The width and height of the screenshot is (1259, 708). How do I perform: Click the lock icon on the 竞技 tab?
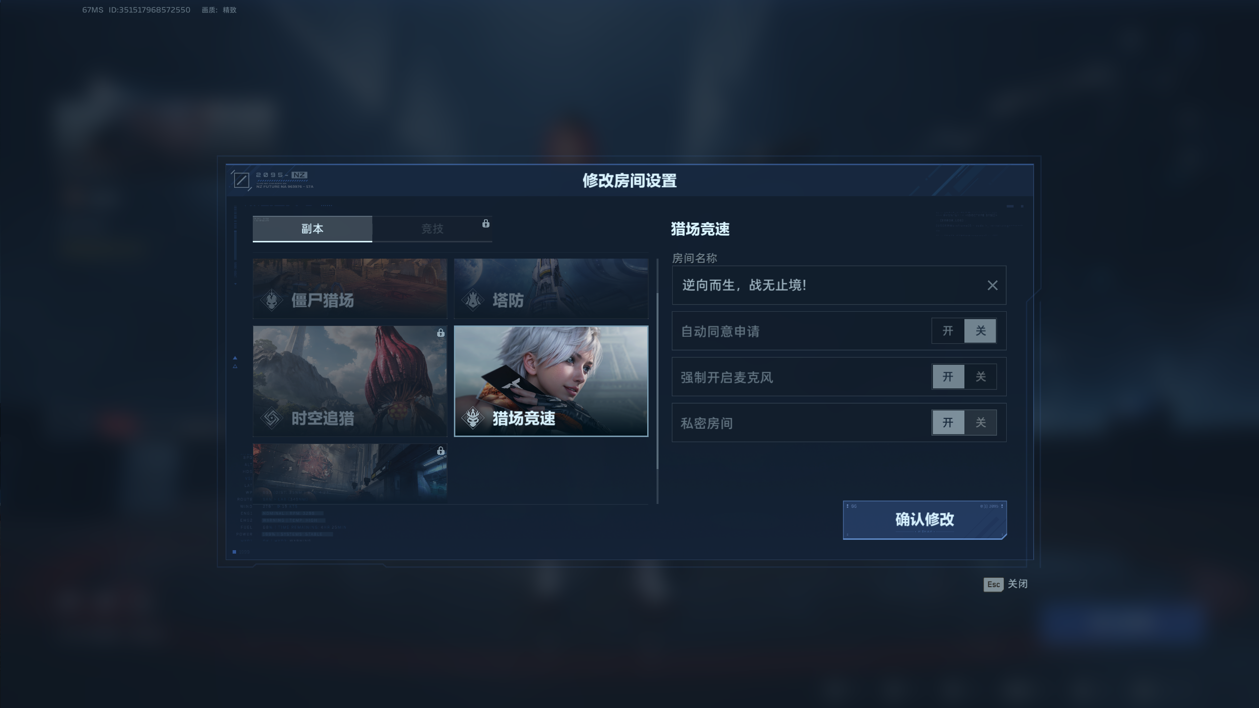click(x=486, y=223)
